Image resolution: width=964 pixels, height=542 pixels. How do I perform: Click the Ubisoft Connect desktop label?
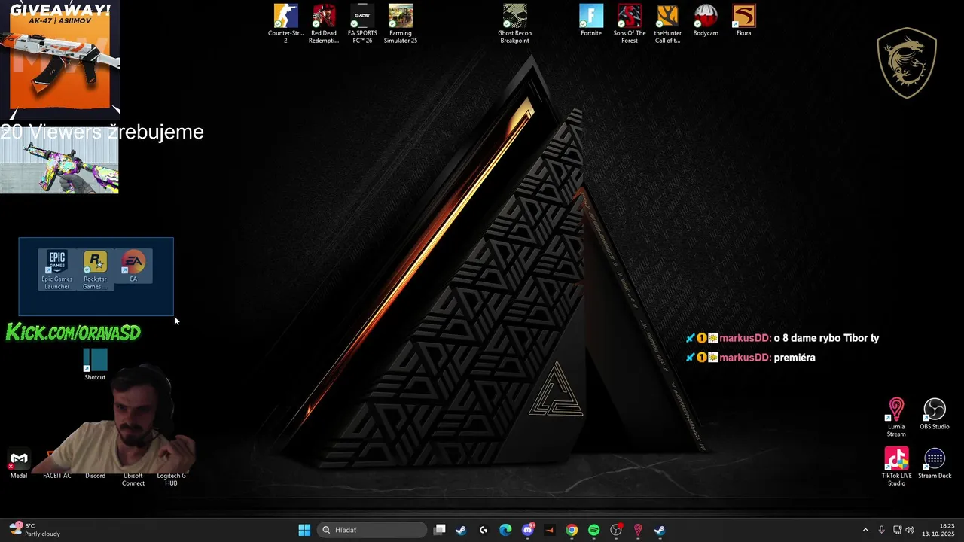pos(133,480)
